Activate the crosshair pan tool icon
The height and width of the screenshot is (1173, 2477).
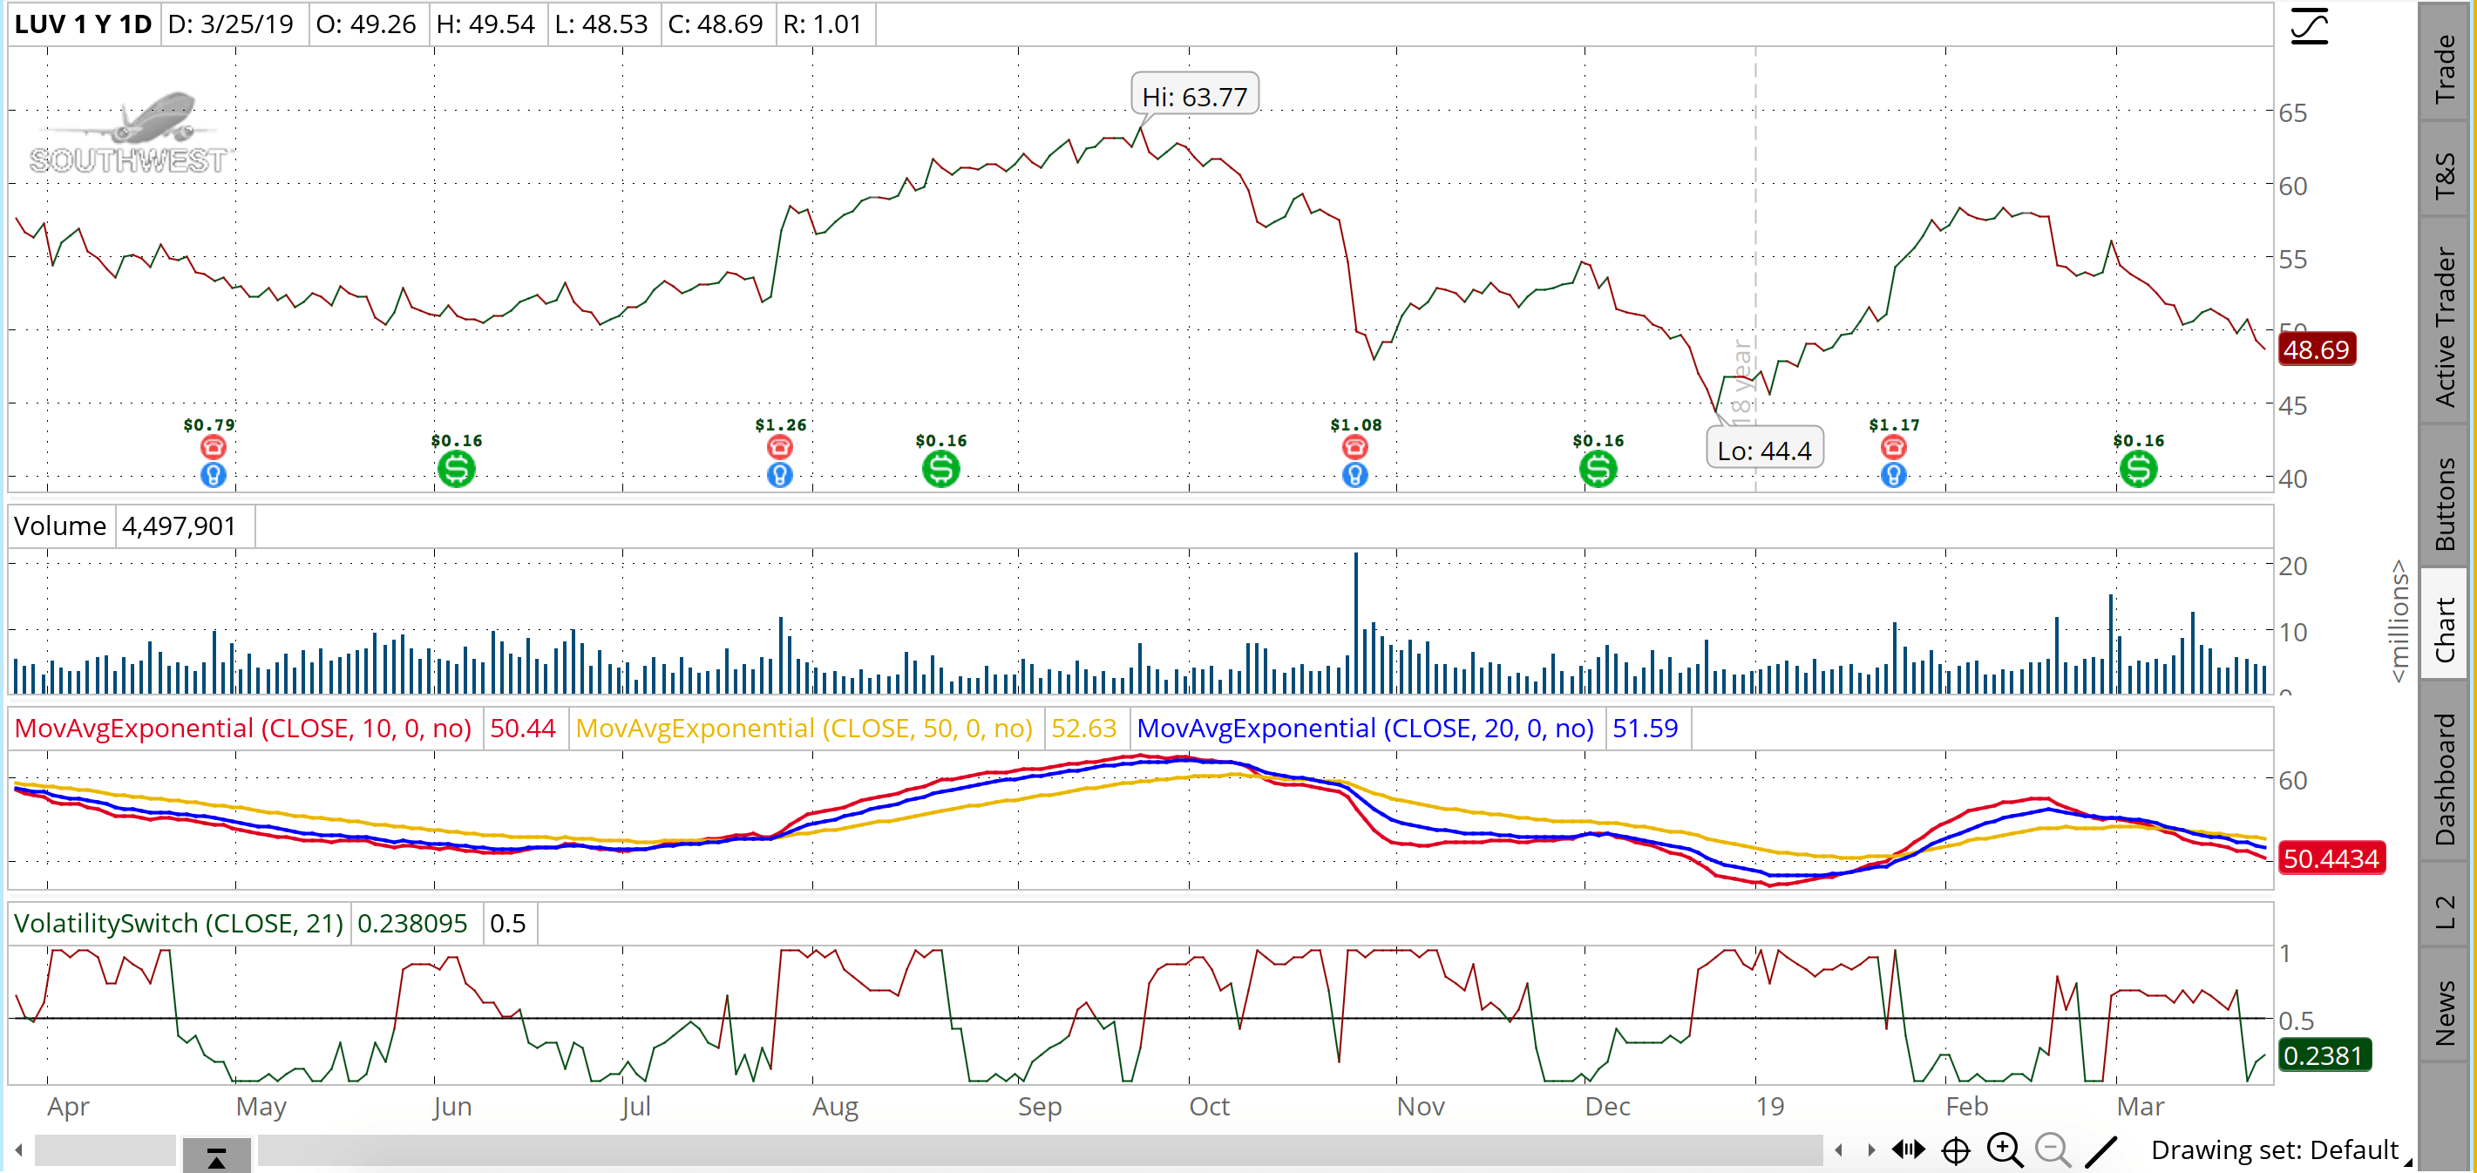pyautogui.click(x=1956, y=1150)
